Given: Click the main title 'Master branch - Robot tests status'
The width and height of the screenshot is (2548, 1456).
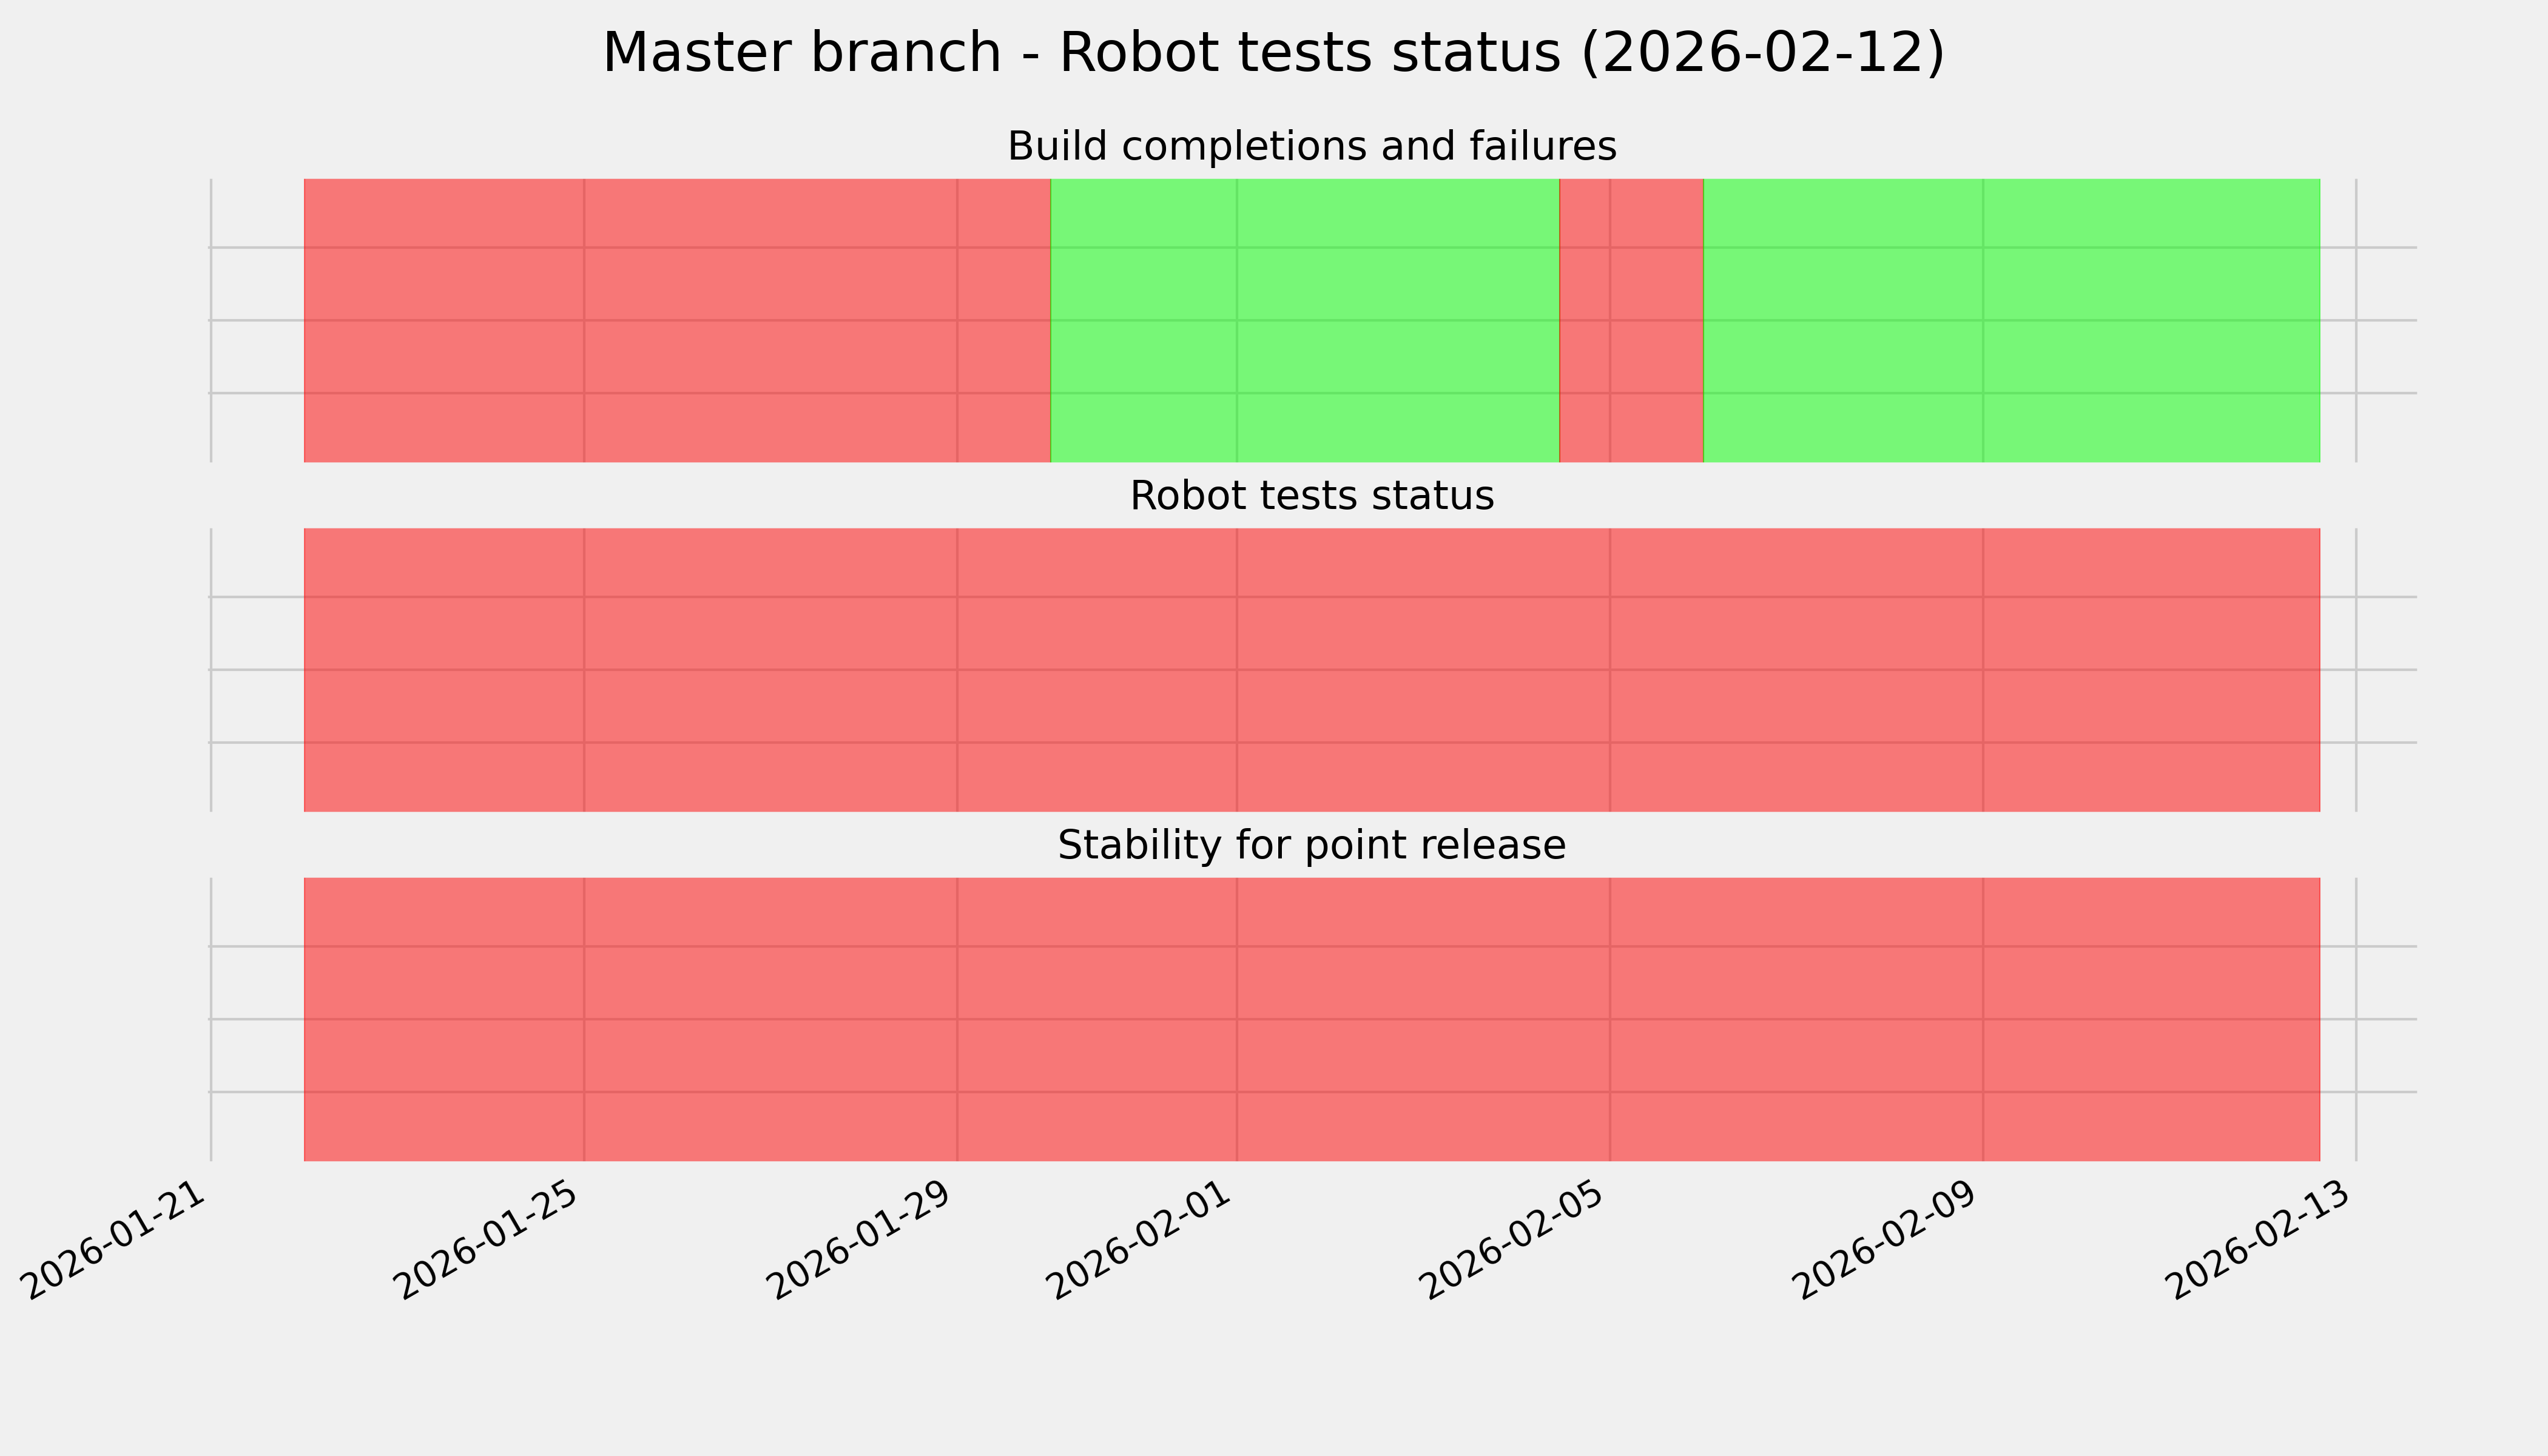Looking at the screenshot, I should point(1273,53).
